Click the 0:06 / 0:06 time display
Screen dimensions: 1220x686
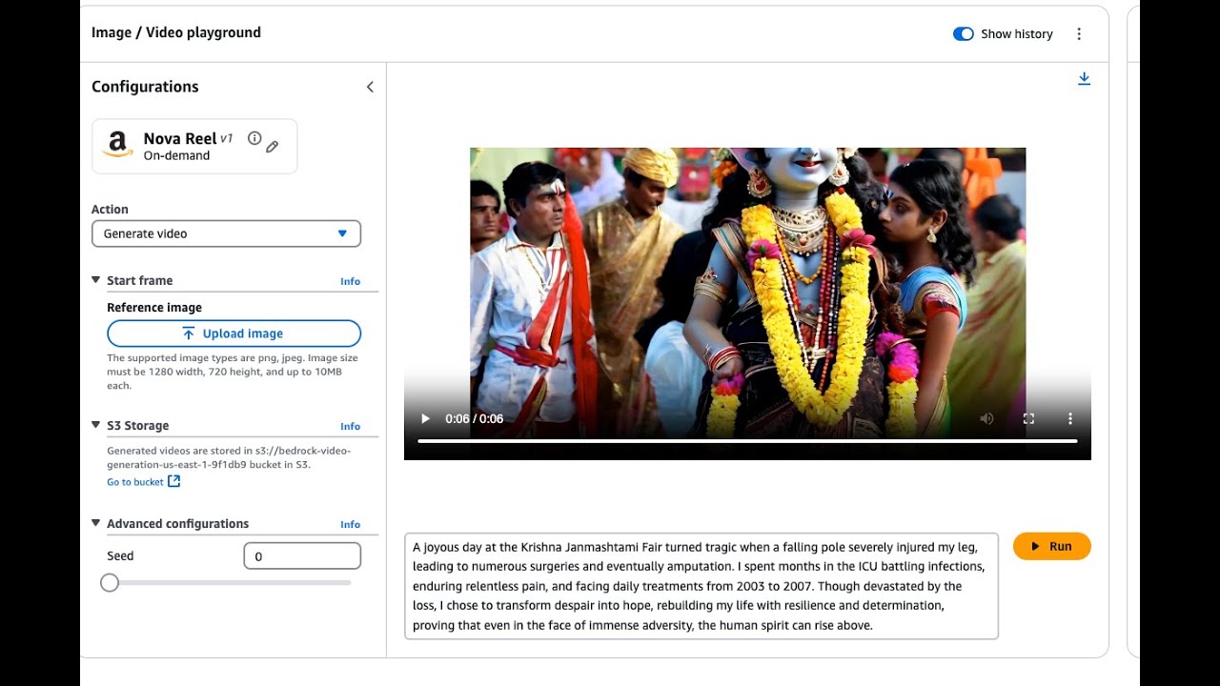point(474,418)
